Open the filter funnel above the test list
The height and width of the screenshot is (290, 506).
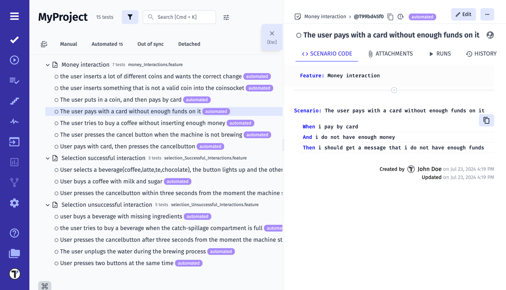[130, 17]
